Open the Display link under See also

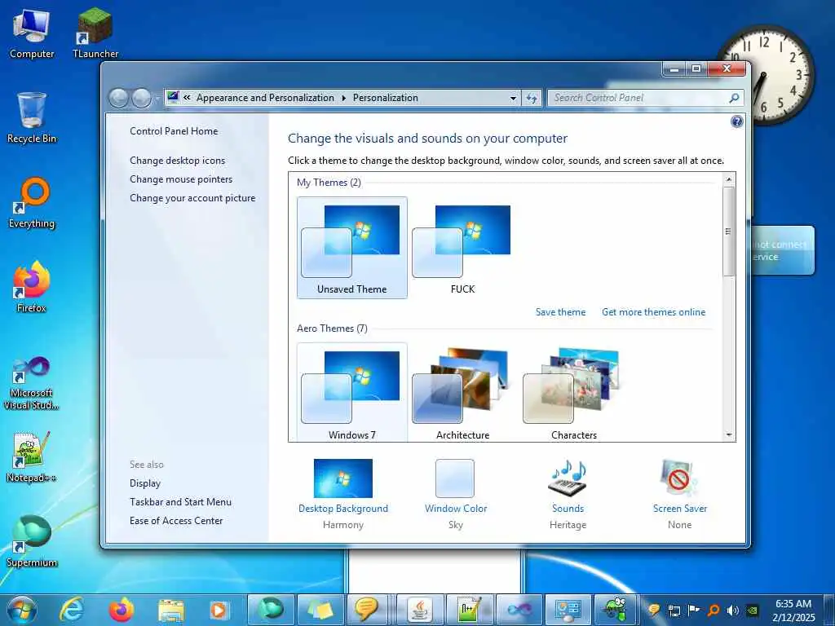click(145, 483)
